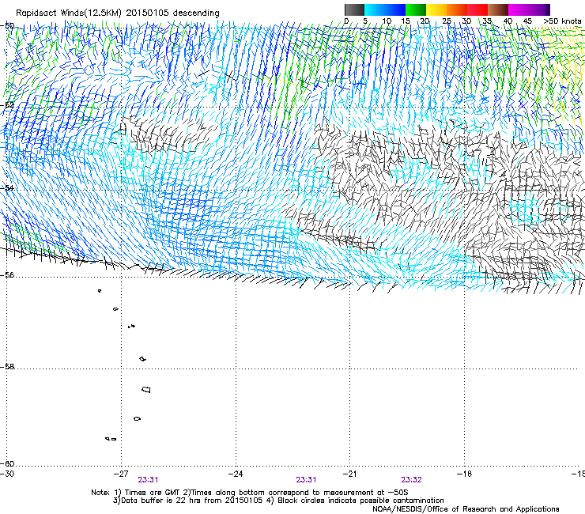
Task: Select the -50 latitude axis label
Action: pos(8,25)
